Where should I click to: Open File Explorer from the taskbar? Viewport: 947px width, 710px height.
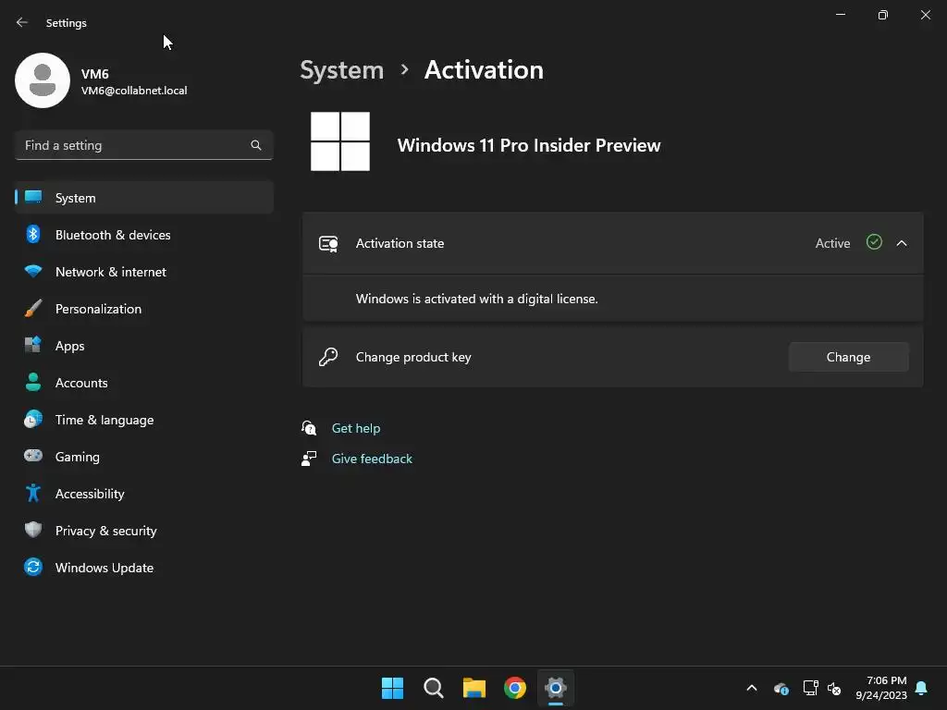(474, 688)
